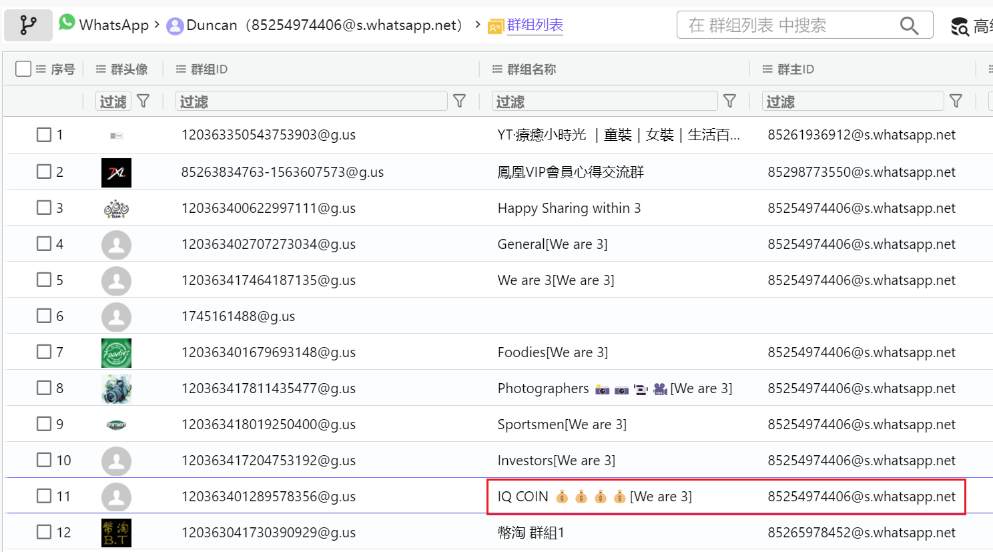993x552 pixels.
Task: Click the WhatsApp logo icon in breadcrumb
Action: point(67,23)
